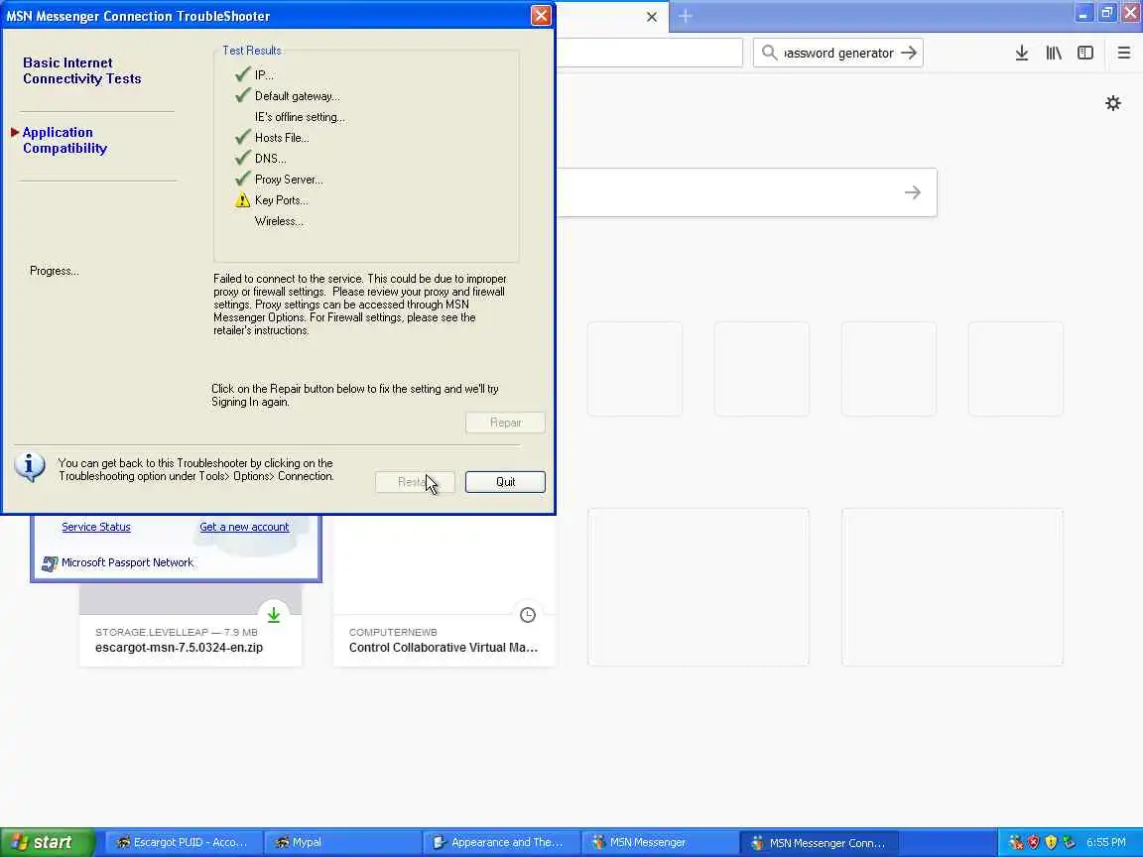Click the greyed Repair button
This screenshot has height=857, width=1143.
click(505, 423)
